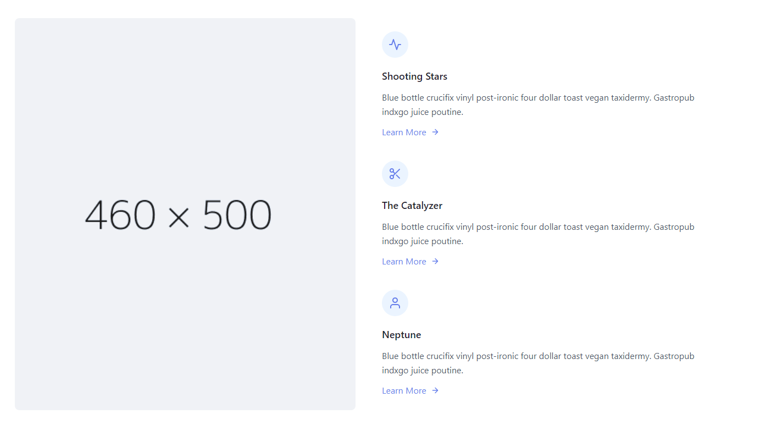Select the Shooting Stars heading
This screenshot has height=425, width=766.
(414, 76)
